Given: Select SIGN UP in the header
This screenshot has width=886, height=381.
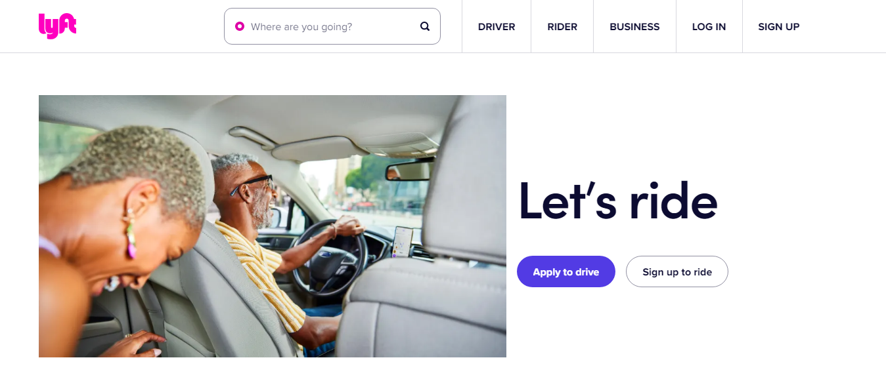Looking at the screenshot, I should pyautogui.click(x=779, y=27).
